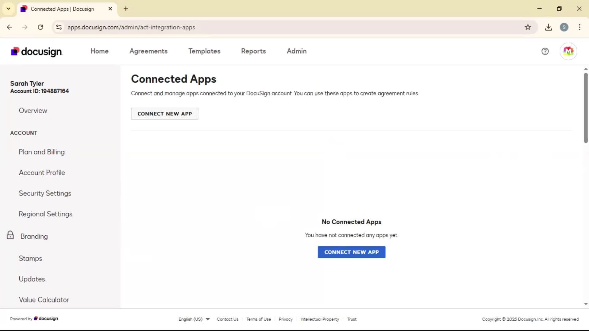Open the help question mark icon
The height and width of the screenshot is (331, 589).
click(x=545, y=51)
